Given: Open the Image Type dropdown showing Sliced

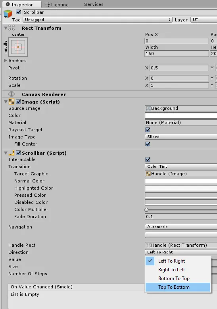Looking at the screenshot, I should [181, 136].
